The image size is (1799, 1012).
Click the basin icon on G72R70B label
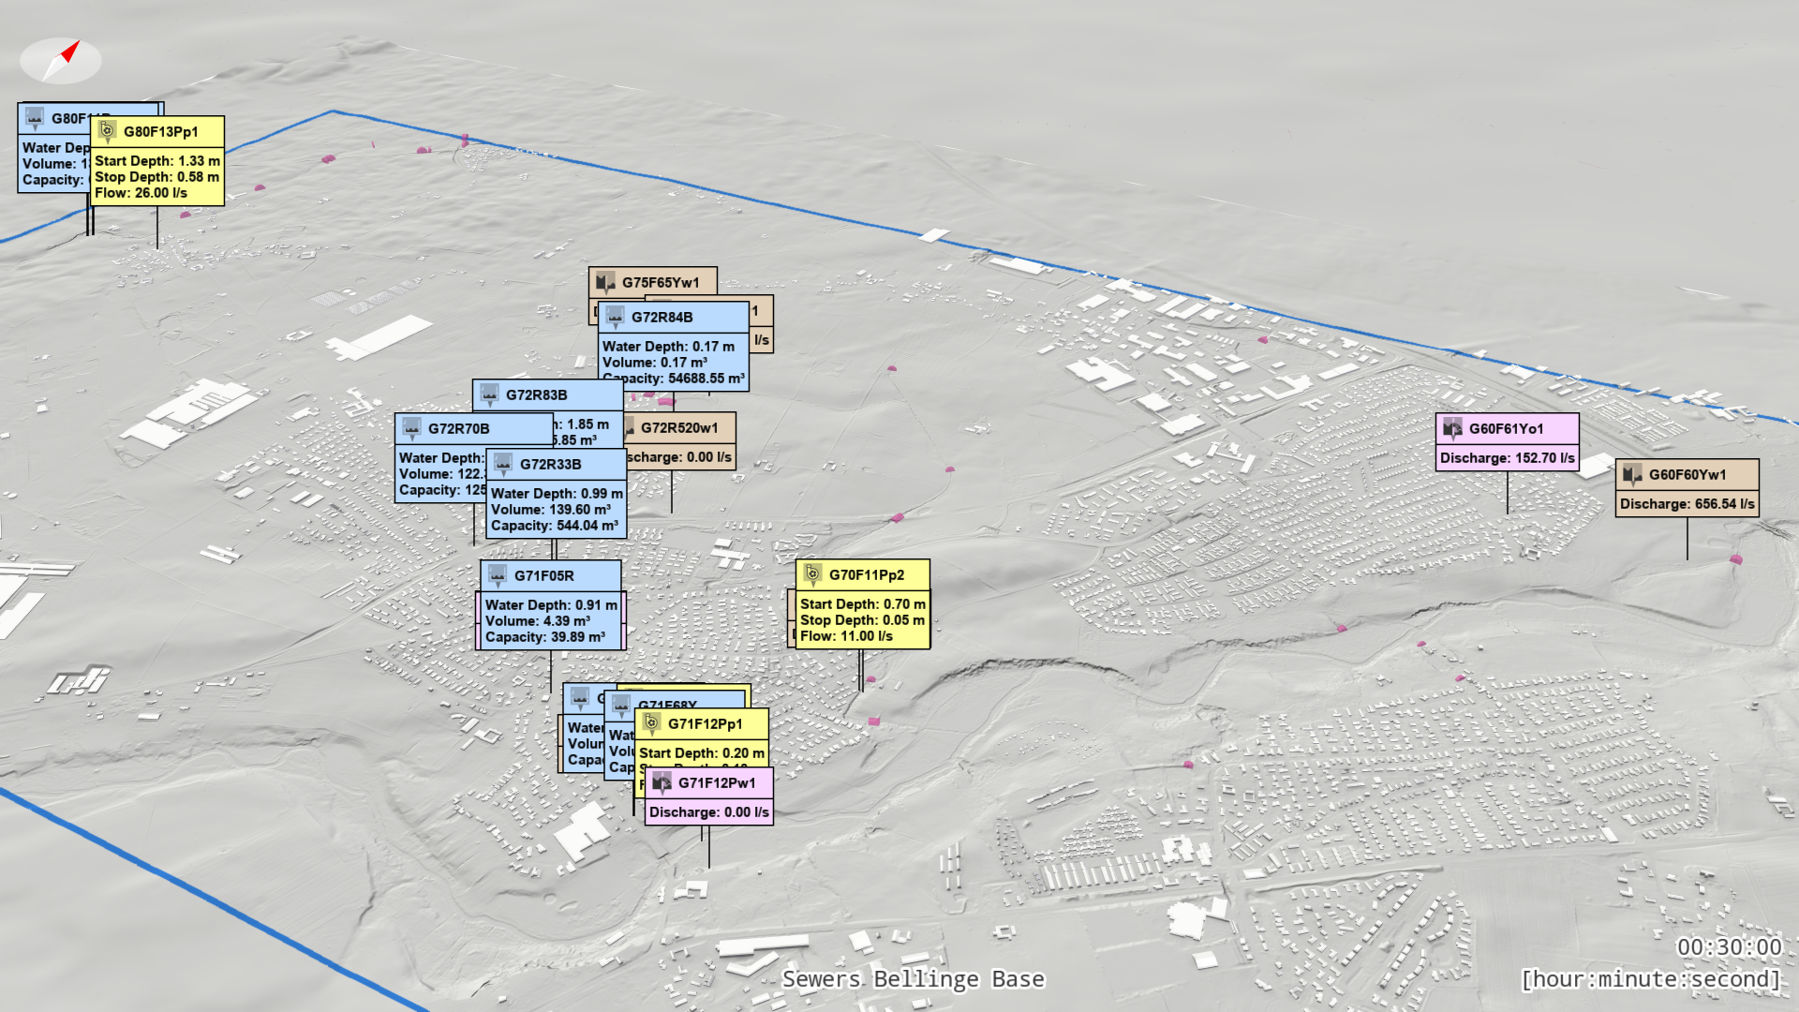click(x=411, y=428)
